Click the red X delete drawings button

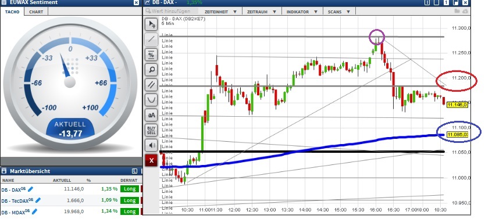151,160
